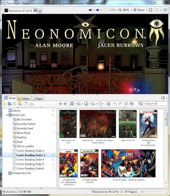Toggle full screen mode icon
This screenshot has width=170, height=196.
pos(151,10)
